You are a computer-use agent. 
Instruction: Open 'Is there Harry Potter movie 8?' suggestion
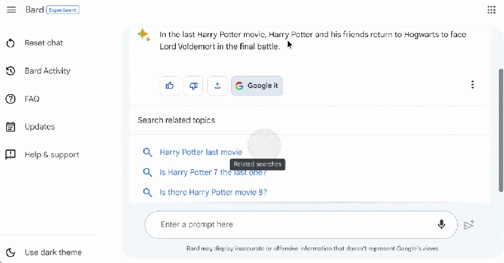(213, 192)
